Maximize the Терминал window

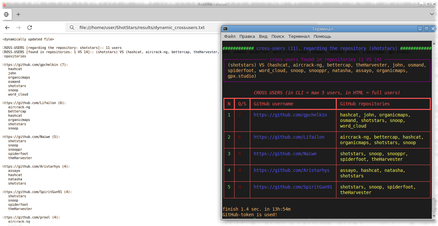point(426,29)
